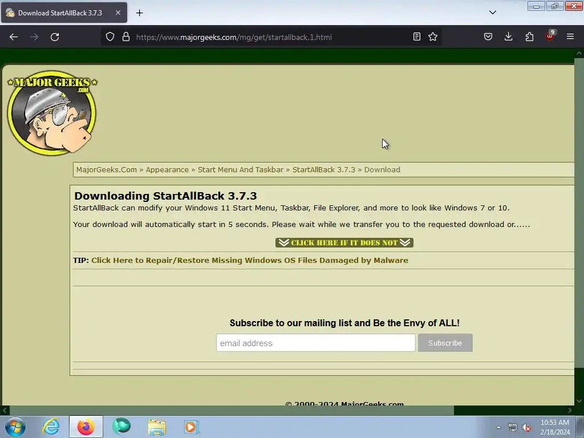The image size is (584, 438).
Task: Toggle reader view icon in address bar
Action: 417,37
